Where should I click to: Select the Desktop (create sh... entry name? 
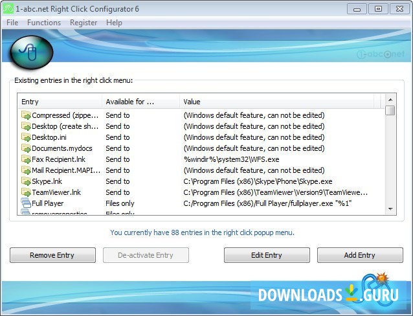[x=65, y=126]
